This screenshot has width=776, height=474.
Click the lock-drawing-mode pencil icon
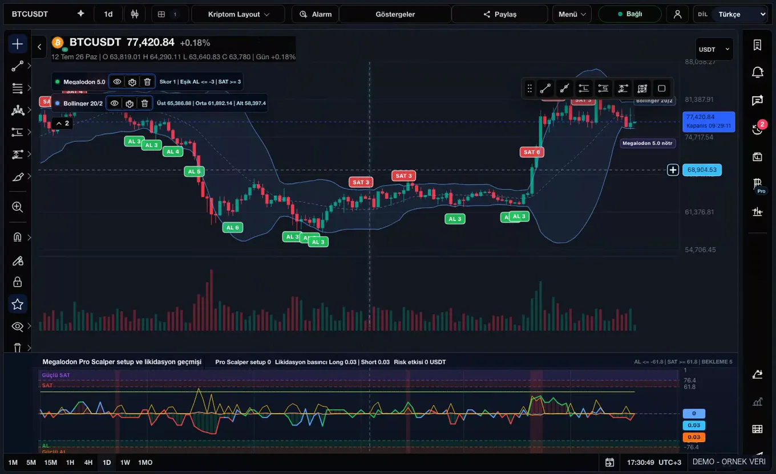point(18,260)
